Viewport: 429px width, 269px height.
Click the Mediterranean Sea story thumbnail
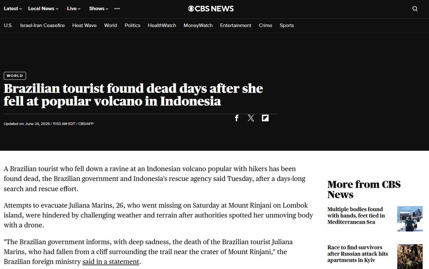410,218
